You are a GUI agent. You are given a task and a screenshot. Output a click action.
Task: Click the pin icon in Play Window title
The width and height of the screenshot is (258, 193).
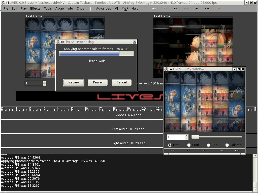[x=170, y=69]
